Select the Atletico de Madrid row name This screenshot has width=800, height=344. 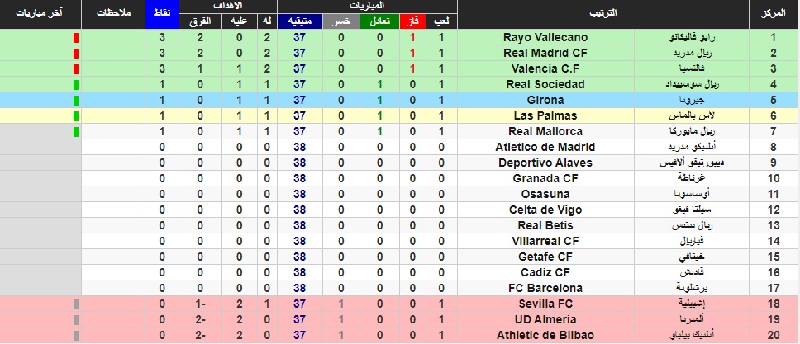tap(545, 148)
